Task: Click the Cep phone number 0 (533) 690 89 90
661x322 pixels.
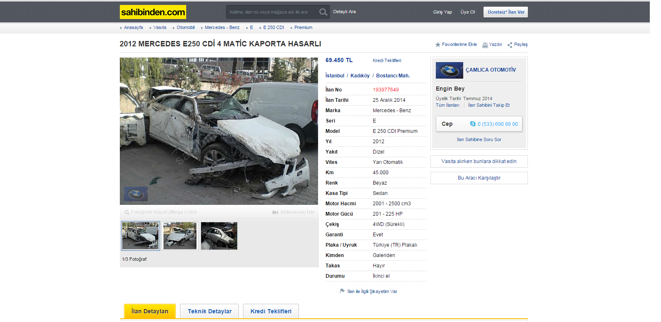Action: click(497, 124)
